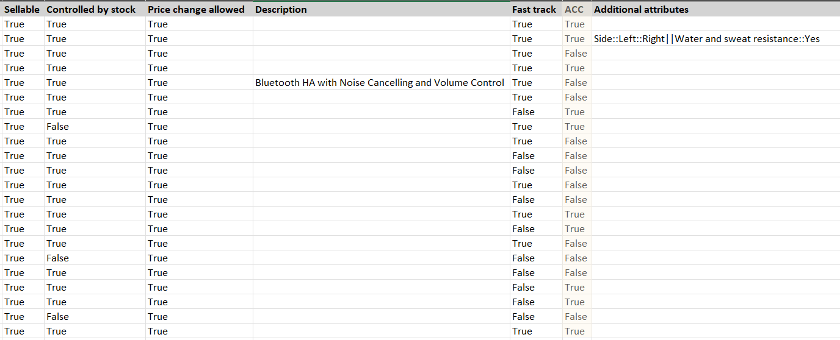This screenshot has width=840, height=340.
Task: Select the Price change allowed column header
Action: coord(199,10)
